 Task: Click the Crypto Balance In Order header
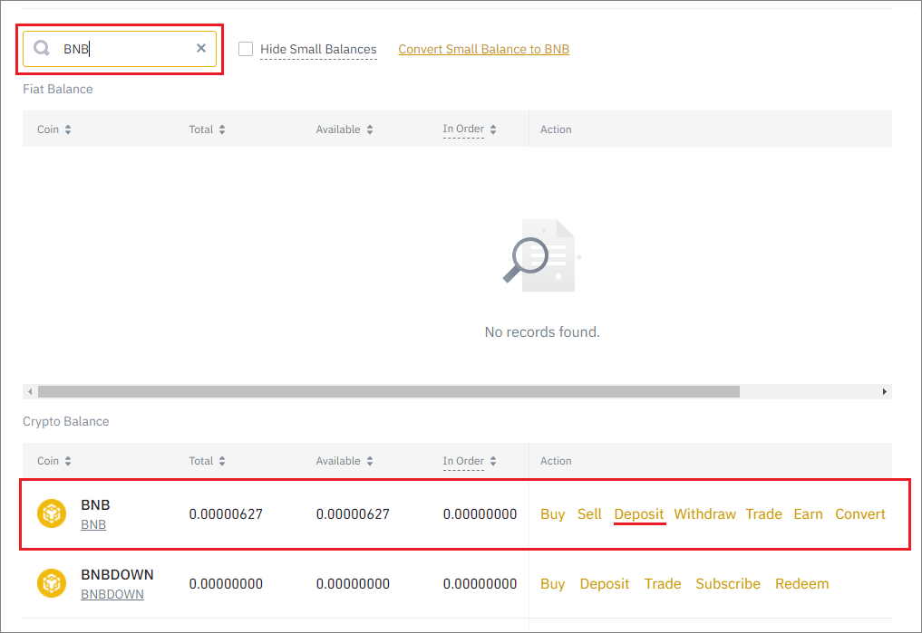pos(463,461)
